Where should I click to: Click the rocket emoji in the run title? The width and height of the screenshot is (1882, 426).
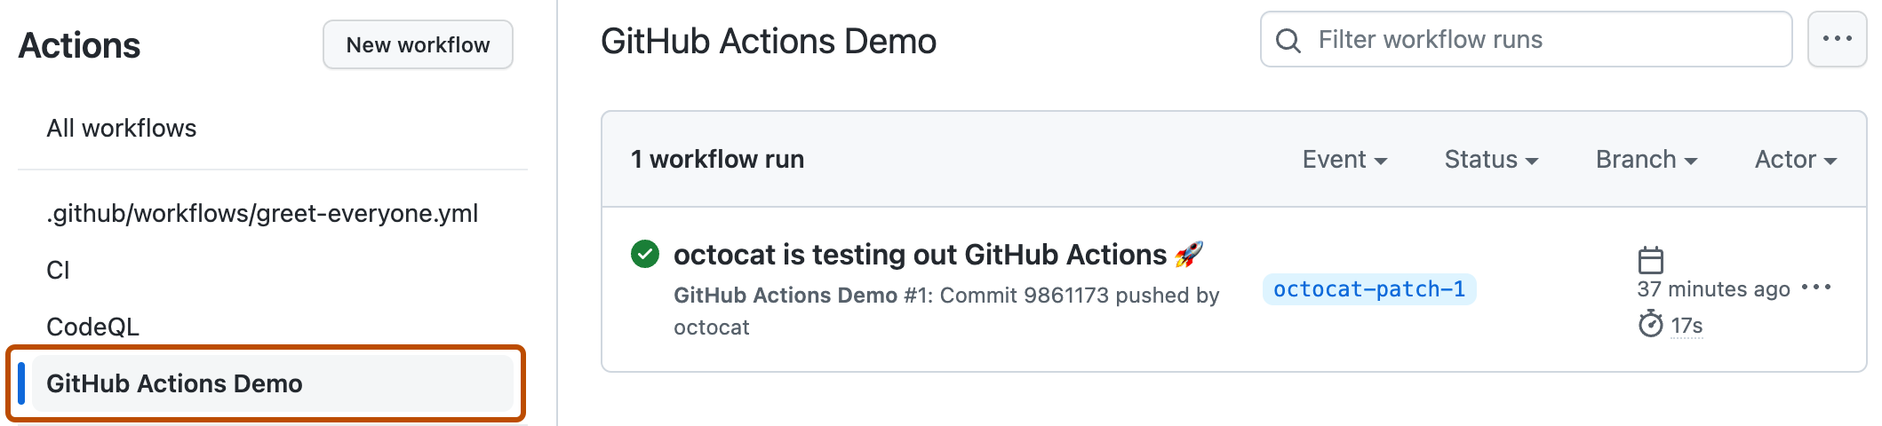pyautogui.click(x=1189, y=255)
